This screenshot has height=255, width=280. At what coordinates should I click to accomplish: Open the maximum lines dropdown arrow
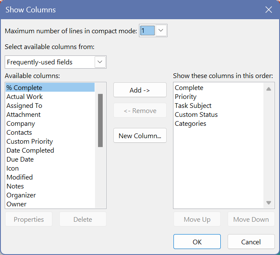161,31
